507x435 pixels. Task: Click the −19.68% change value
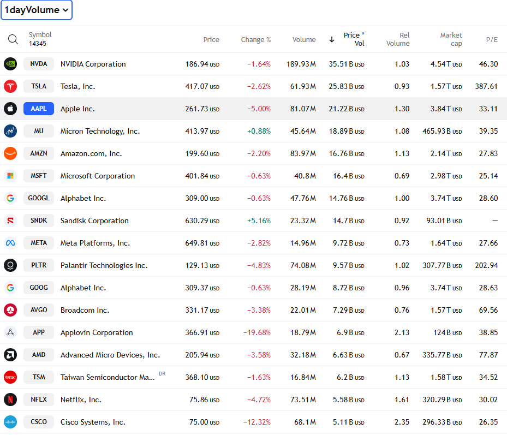(x=257, y=332)
